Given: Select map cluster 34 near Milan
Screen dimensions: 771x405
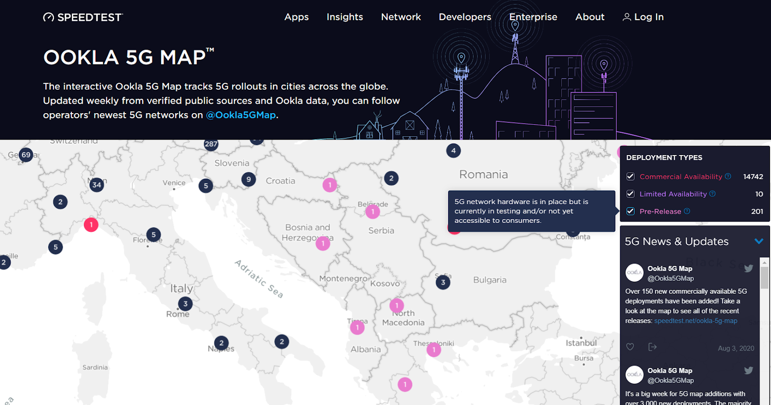Looking at the screenshot, I should click(x=97, y=184).
